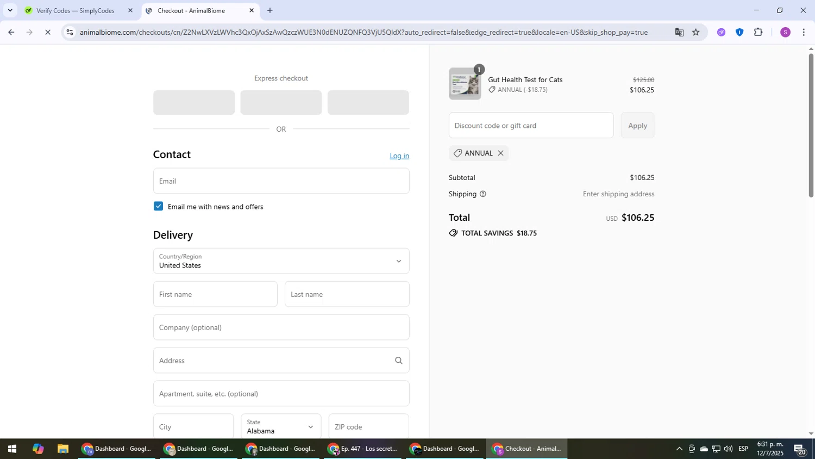Open the Extensions puzzle menu
The width and height of the screenshot is (815, 459).
click(758, 33)
